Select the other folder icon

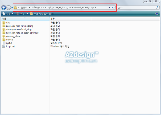4,22
